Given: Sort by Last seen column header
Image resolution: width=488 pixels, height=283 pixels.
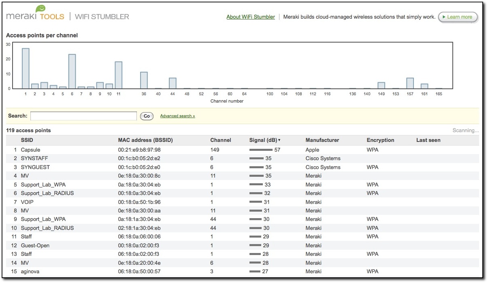Looking at the screenshot, I should click(x=428, y=140).
